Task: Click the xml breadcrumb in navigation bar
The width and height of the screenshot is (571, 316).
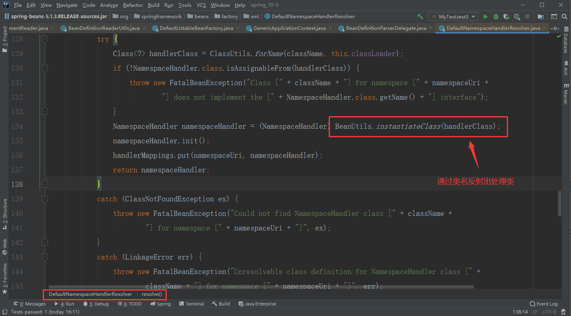Action: point(252,17)
